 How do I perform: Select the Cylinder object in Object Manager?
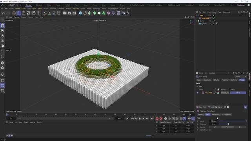tap(204, 23)
